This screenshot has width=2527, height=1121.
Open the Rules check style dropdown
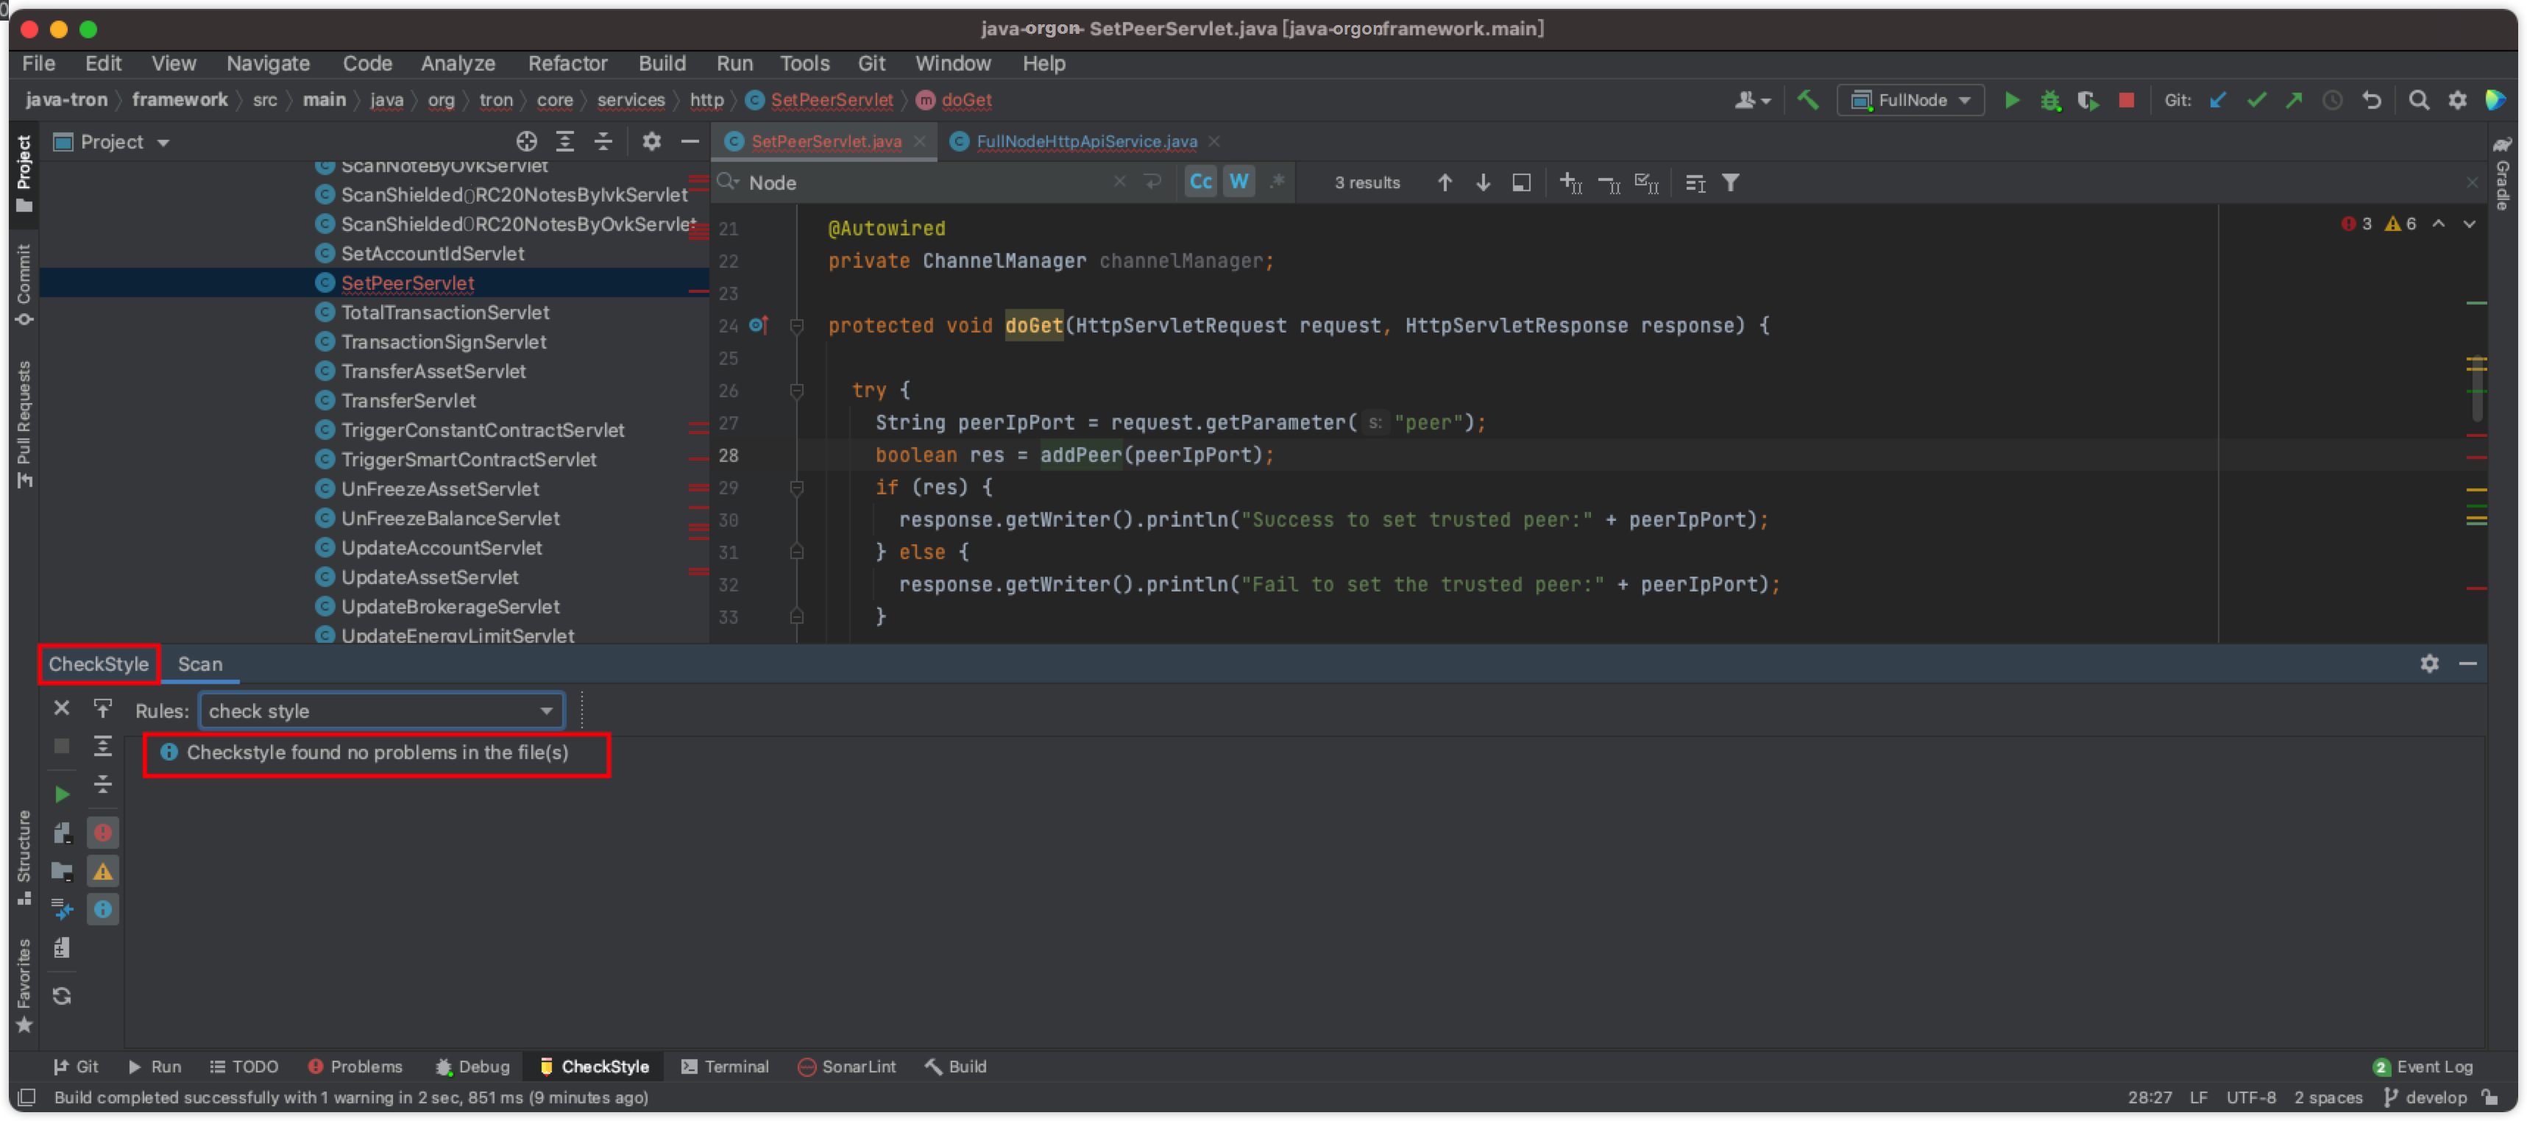tap(380, 711)
